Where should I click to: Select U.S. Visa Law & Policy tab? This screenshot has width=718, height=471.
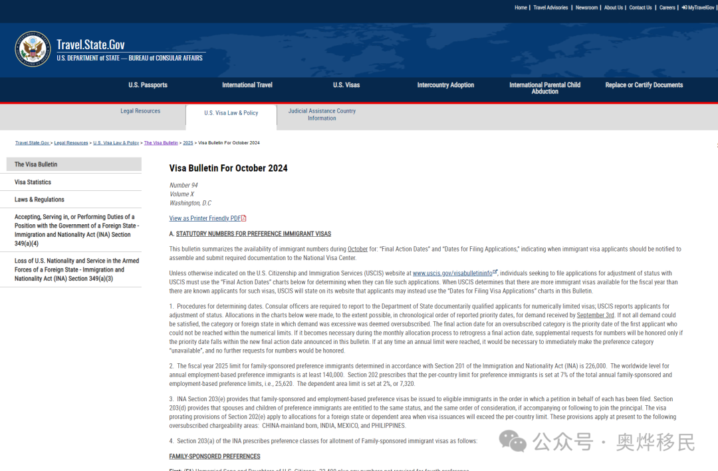[231, 112]
